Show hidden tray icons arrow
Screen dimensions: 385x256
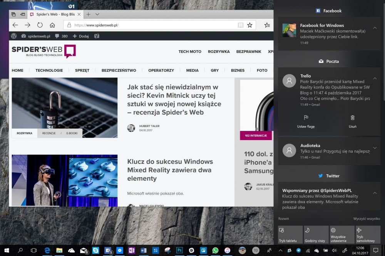[x=280, y=250]
